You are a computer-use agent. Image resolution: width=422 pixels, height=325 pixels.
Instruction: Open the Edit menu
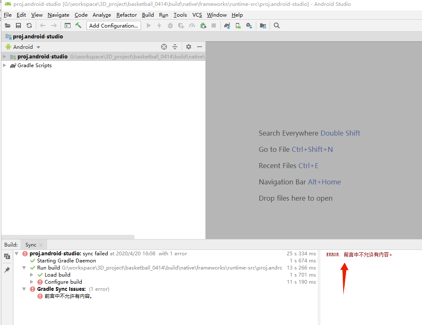point(21,15)
